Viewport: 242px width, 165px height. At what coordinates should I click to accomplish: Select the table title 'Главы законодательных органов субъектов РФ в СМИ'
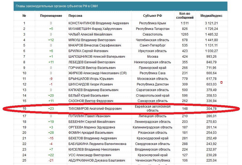[x=57, y=6]
